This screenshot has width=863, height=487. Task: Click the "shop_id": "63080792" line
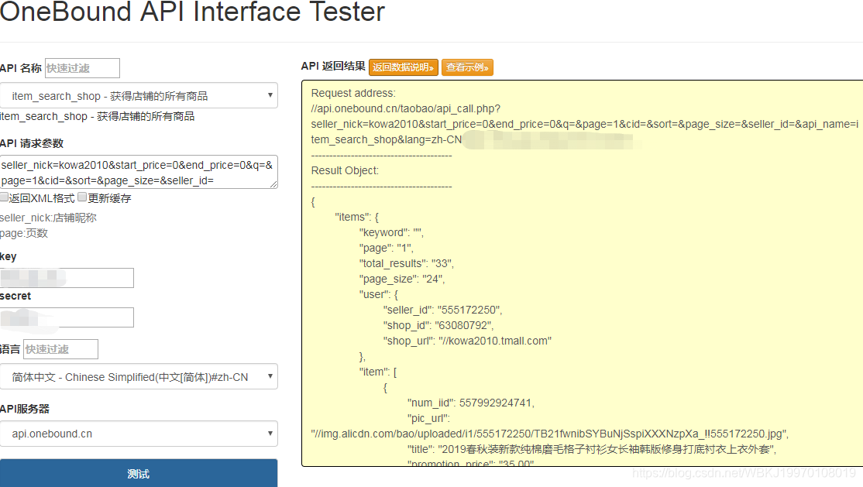438,325
